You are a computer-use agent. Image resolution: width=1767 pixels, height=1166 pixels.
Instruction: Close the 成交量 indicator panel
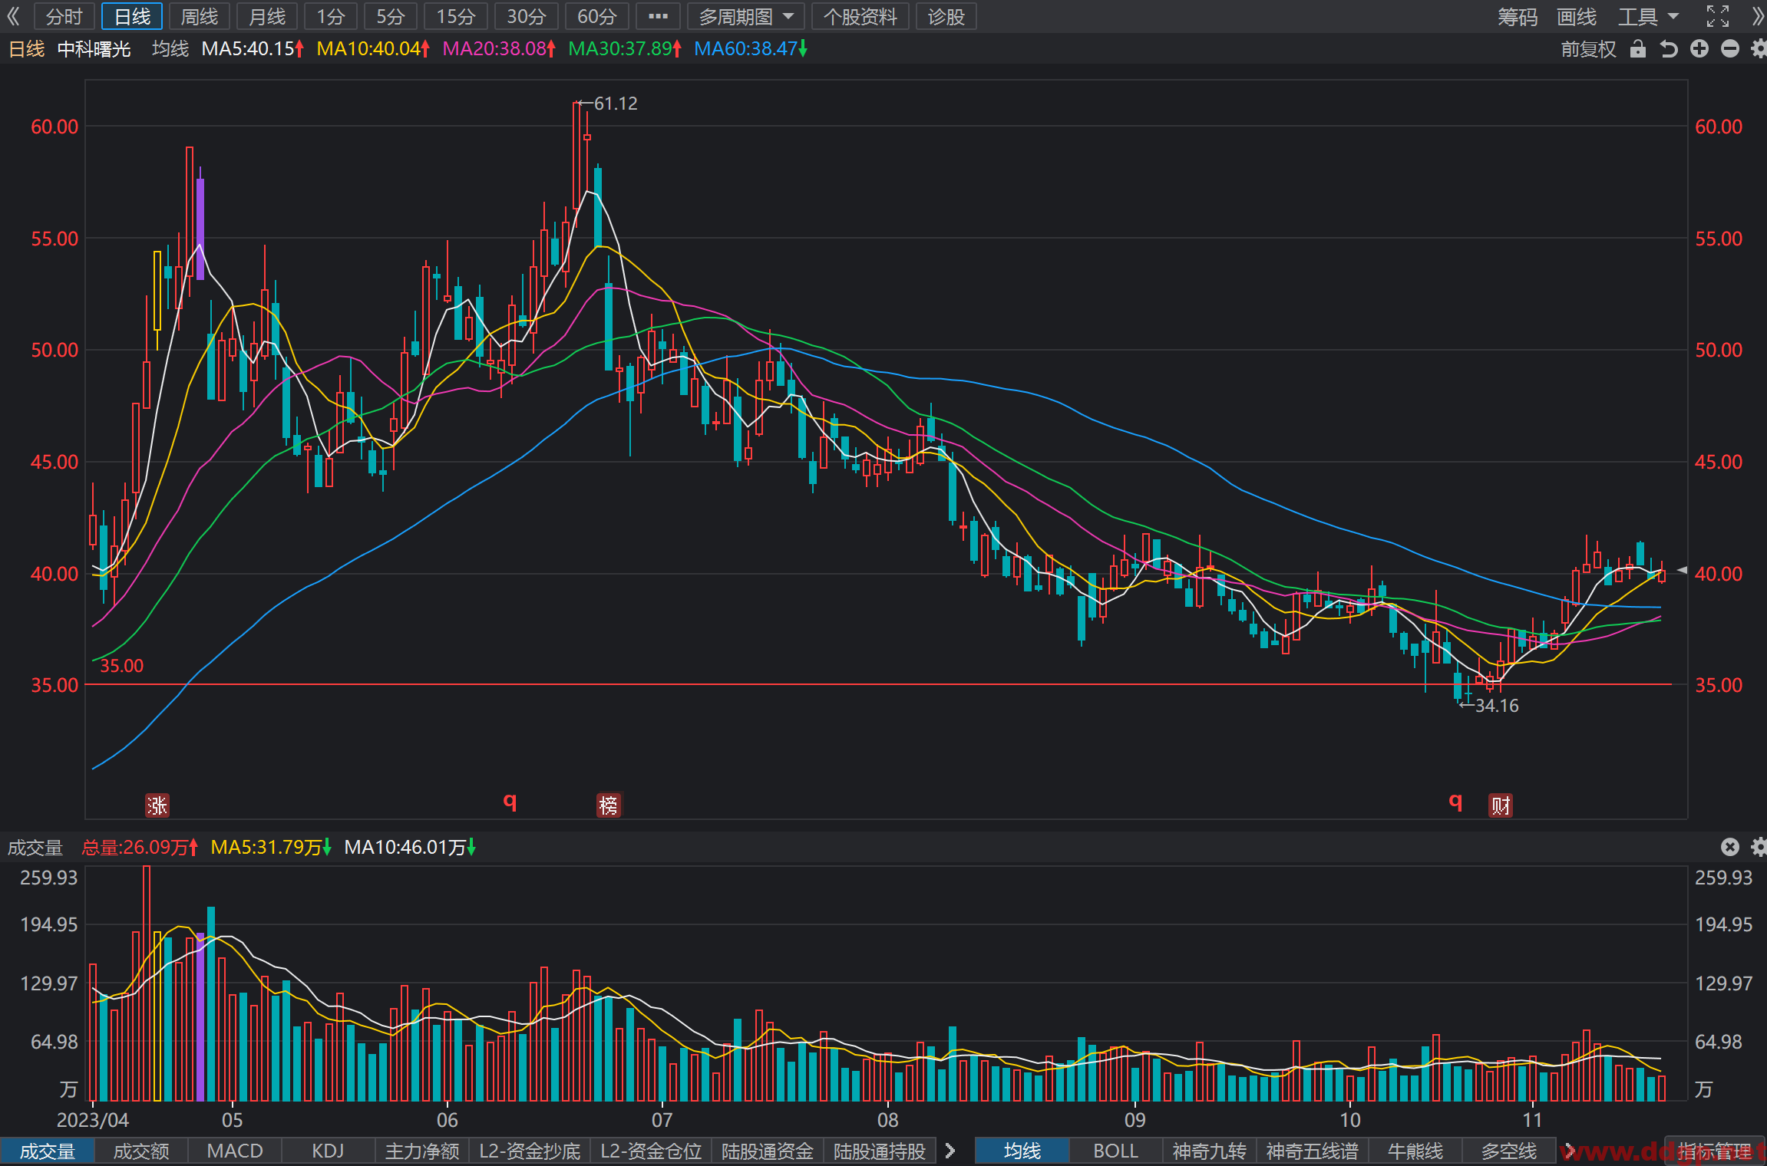coord(1729,847)
